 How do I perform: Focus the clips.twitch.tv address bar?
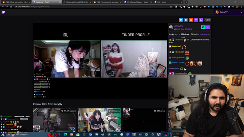(93, 7)
